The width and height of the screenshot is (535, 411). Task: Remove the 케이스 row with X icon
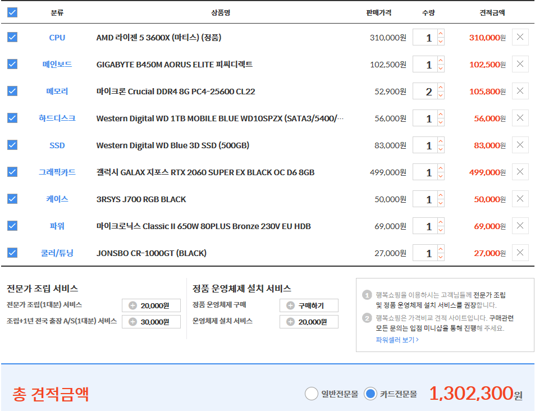point(520,199)
